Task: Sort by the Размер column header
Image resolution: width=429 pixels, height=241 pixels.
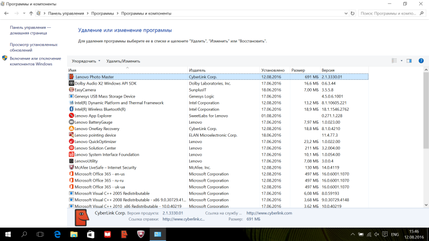Action: (305, 70)
